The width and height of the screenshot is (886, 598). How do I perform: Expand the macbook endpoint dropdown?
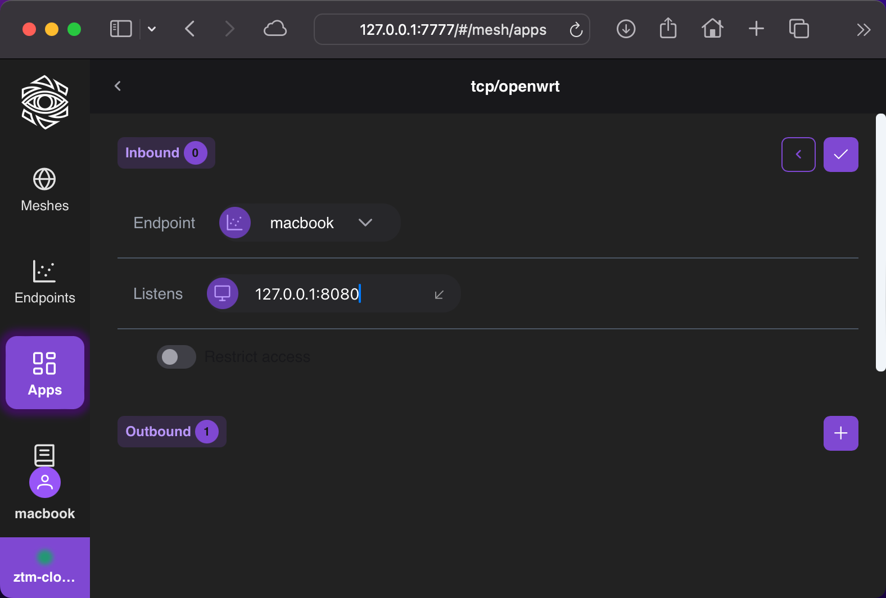[x=365, y=223]
